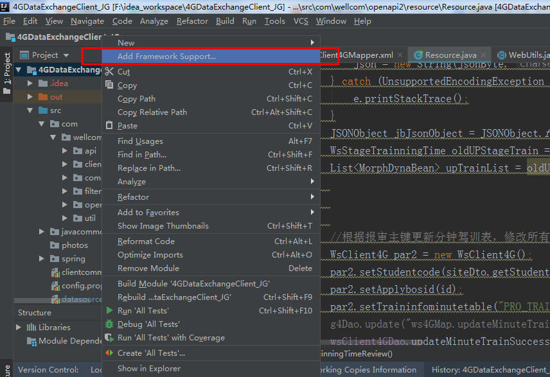
Task: Click the Libraries bars icon in Structure
Action: coord(31,327)
